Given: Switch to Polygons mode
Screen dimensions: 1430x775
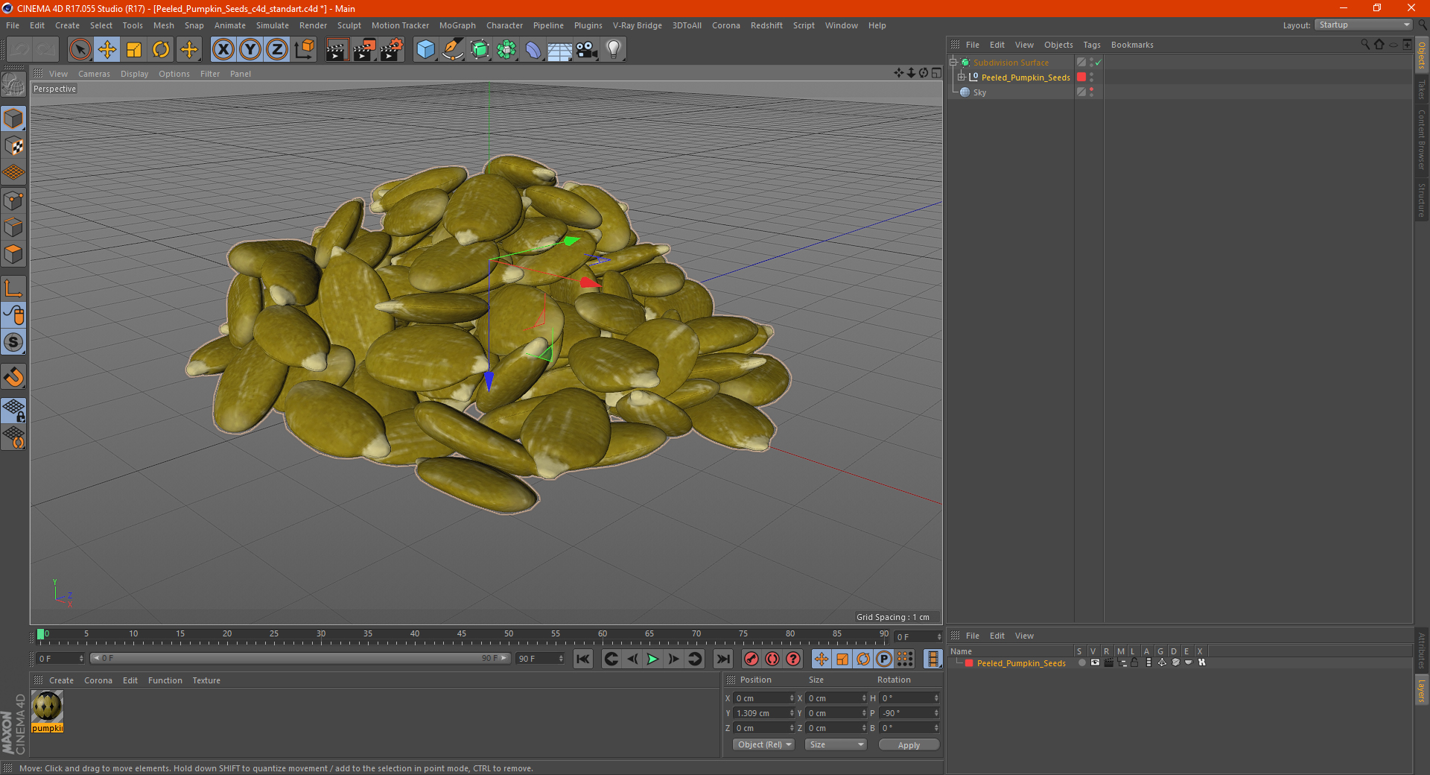Looking at the screenshot, I should pyautogui.click(x=13, y=254).
